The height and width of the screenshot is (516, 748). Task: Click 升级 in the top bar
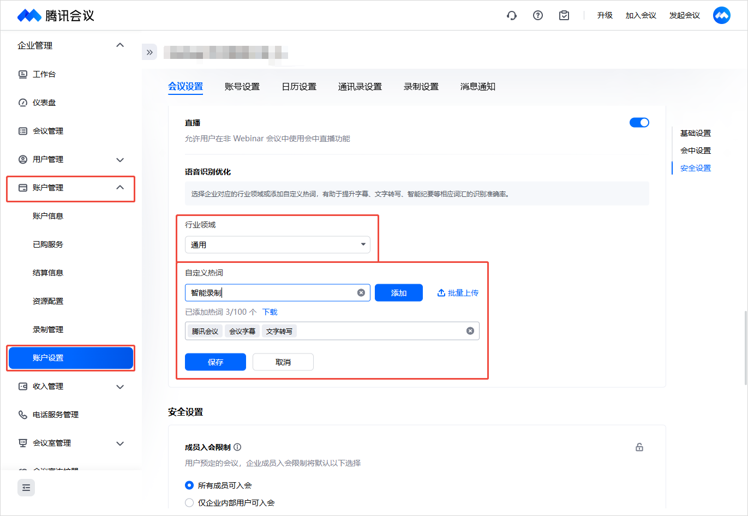pos(605,15)
